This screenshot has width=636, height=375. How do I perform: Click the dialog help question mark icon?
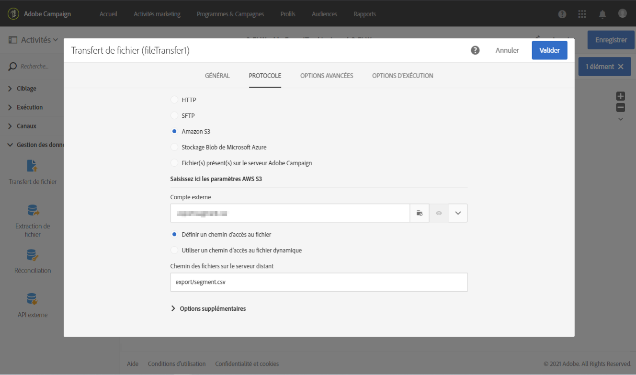475,50
